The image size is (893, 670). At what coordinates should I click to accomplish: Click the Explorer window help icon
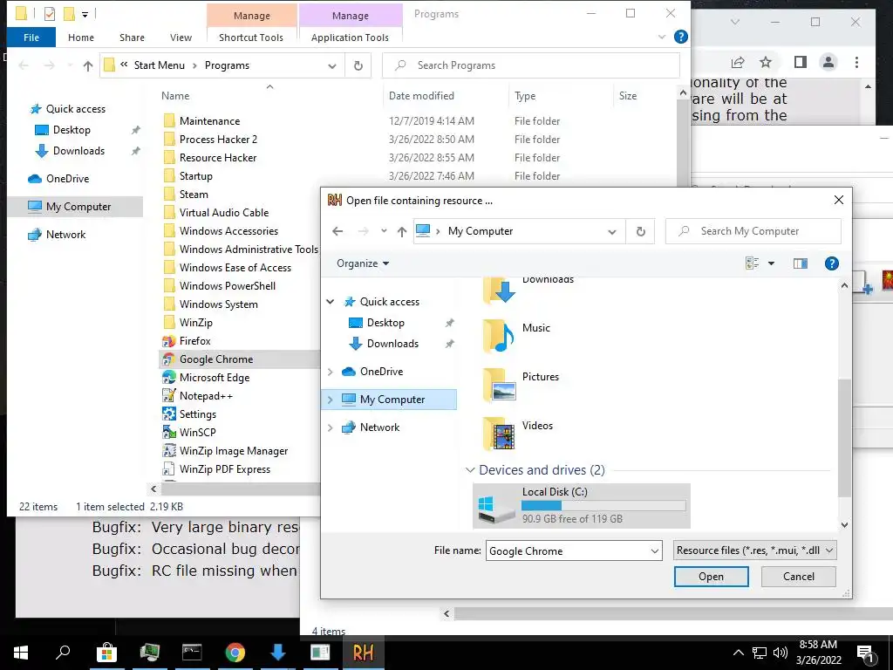(680, 37)
